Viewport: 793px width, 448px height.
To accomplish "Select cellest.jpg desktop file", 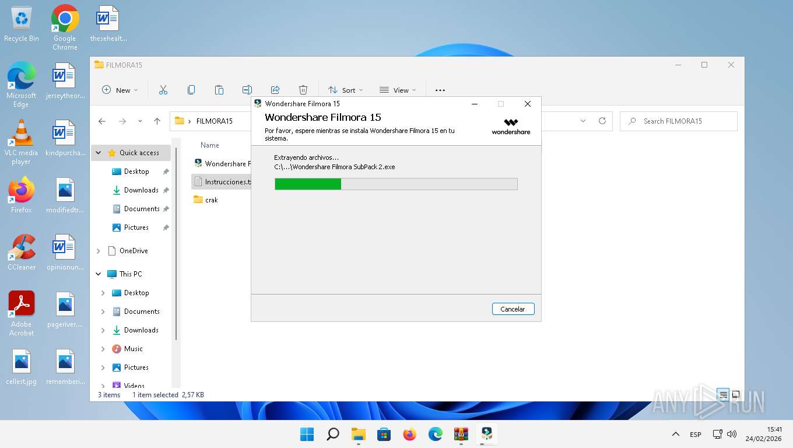I will coord(21,367).
